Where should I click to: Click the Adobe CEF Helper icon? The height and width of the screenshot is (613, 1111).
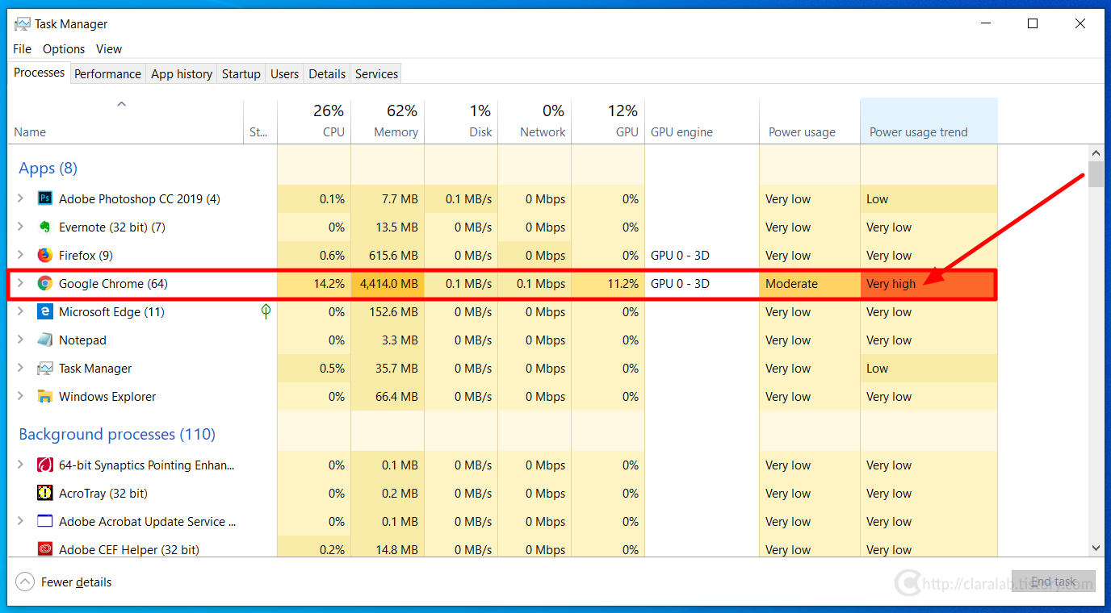[x=45, y=549]
